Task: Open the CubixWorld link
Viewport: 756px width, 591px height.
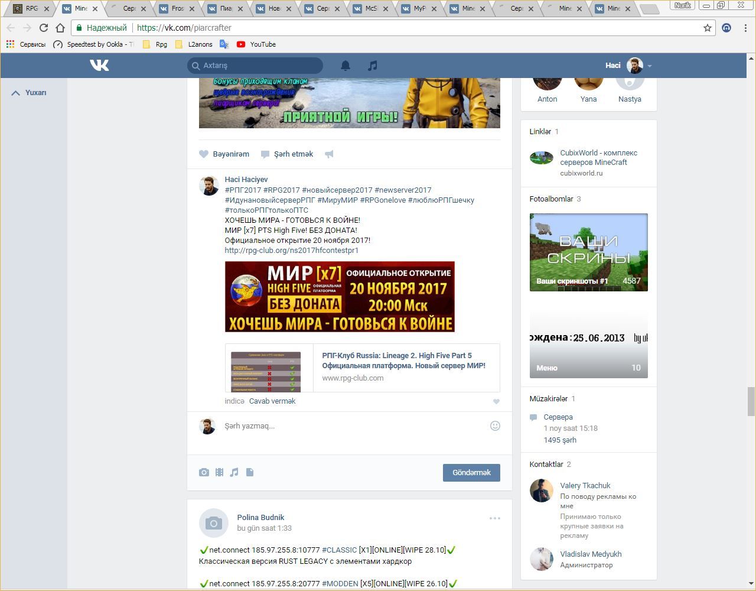Action: [x=598, y=158]
